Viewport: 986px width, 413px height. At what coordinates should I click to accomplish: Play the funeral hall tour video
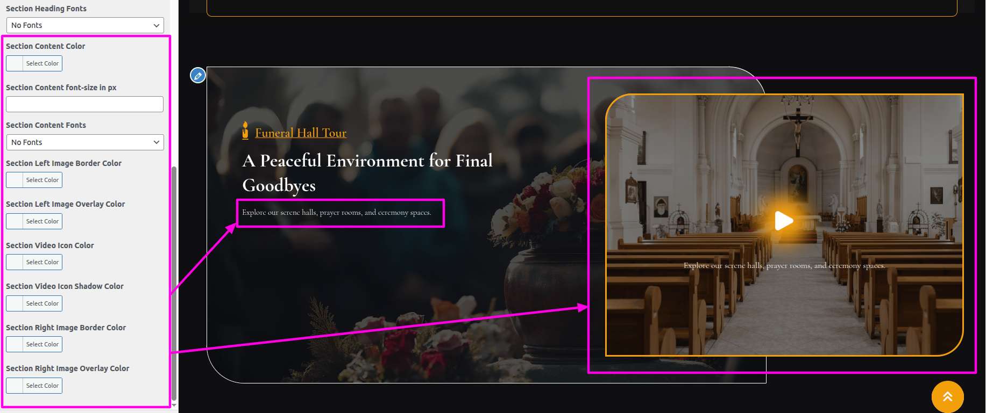tap(784, 221)
